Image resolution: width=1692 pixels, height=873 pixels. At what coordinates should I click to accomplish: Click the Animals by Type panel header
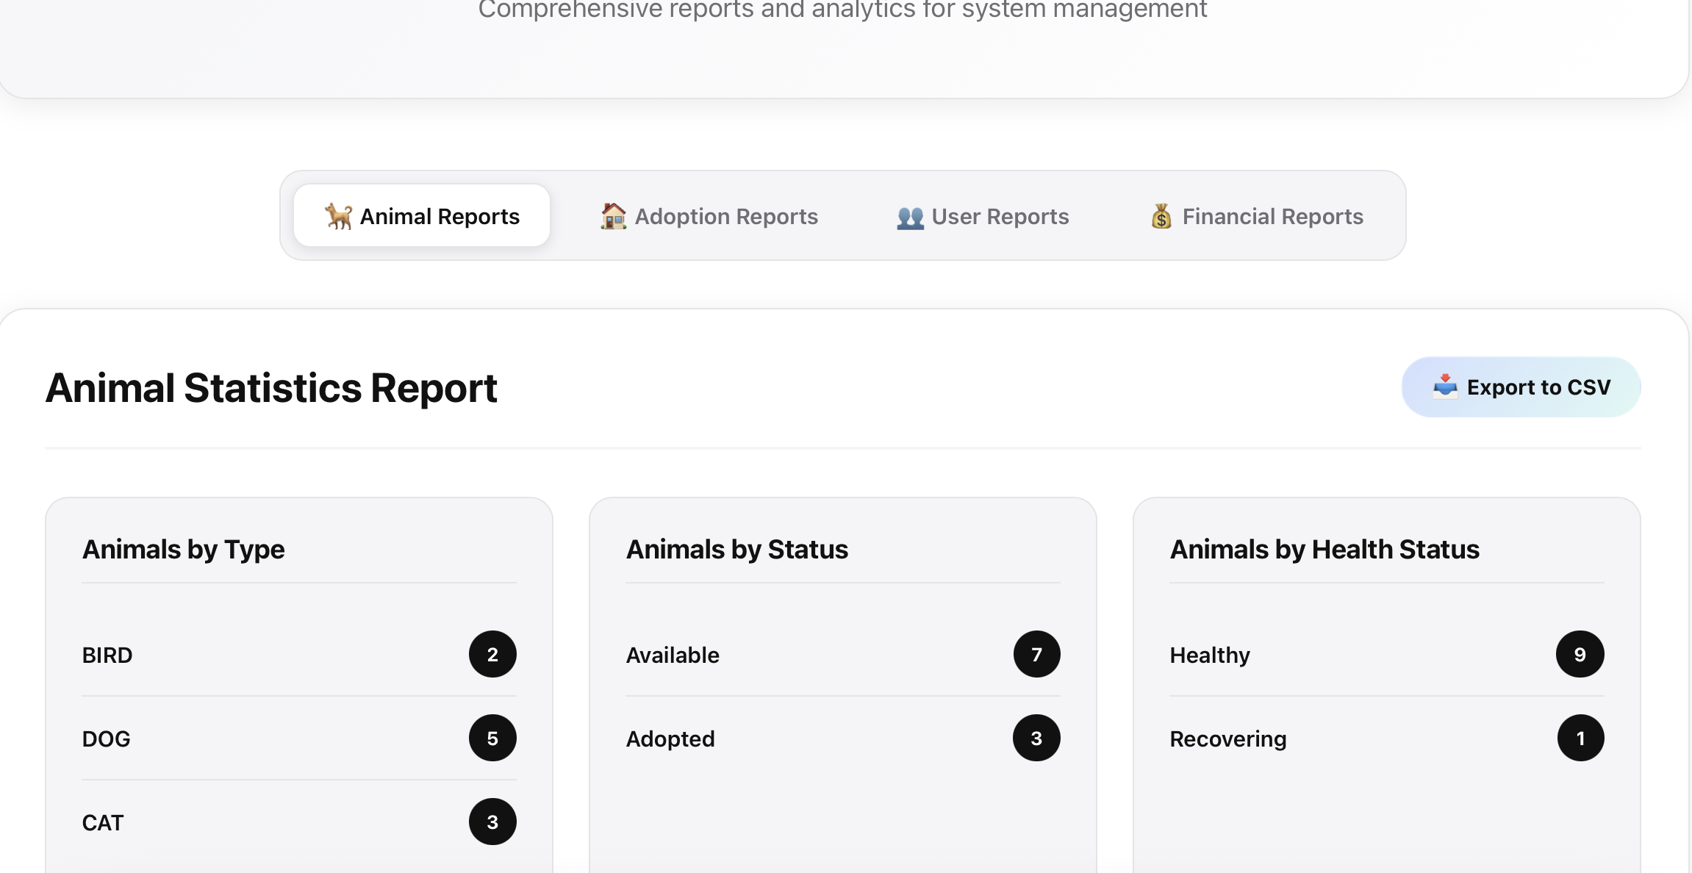pyautogui.click(x=183, y=548)
